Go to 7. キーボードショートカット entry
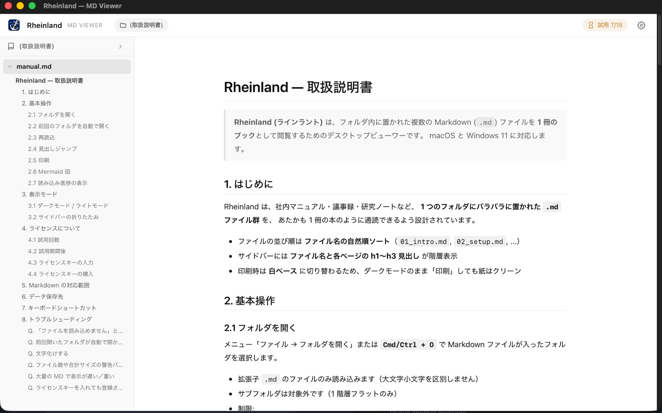 tap(59, 308)
